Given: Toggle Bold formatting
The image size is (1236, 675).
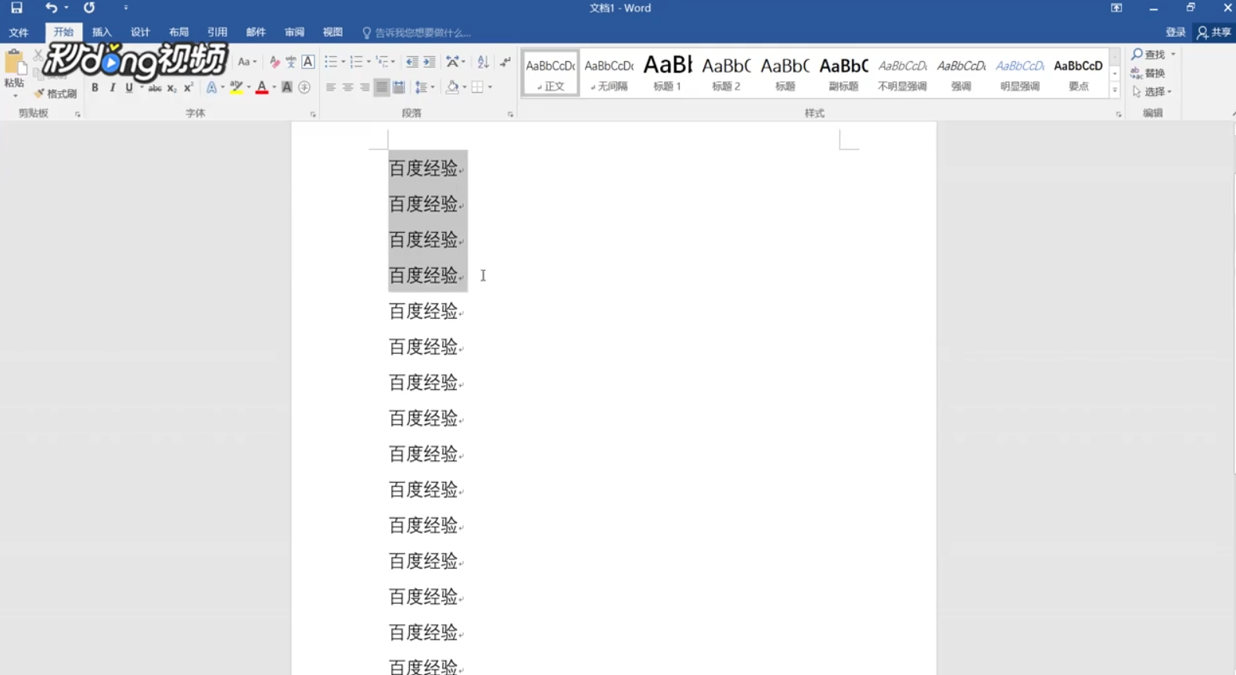Looking at the screenshot, I should 95,87.
